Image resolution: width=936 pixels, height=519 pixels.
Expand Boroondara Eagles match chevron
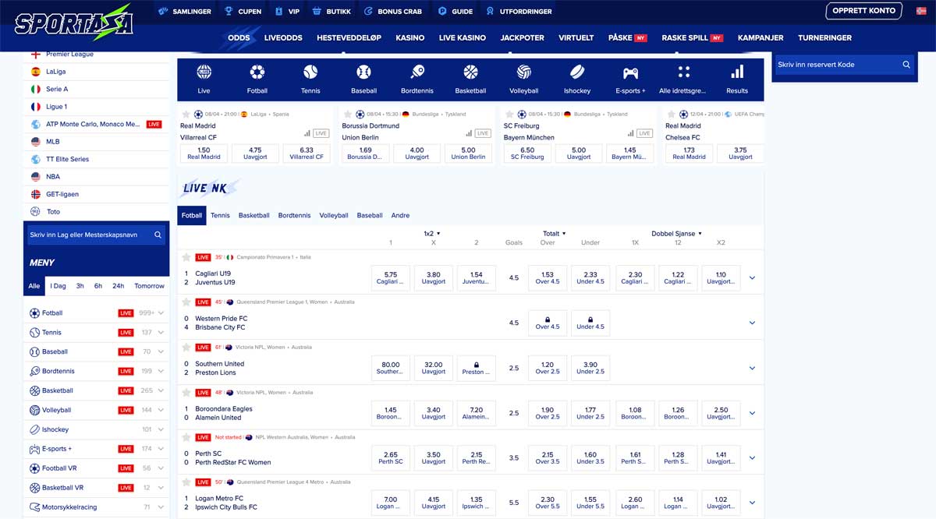click(x=752, y=413)
